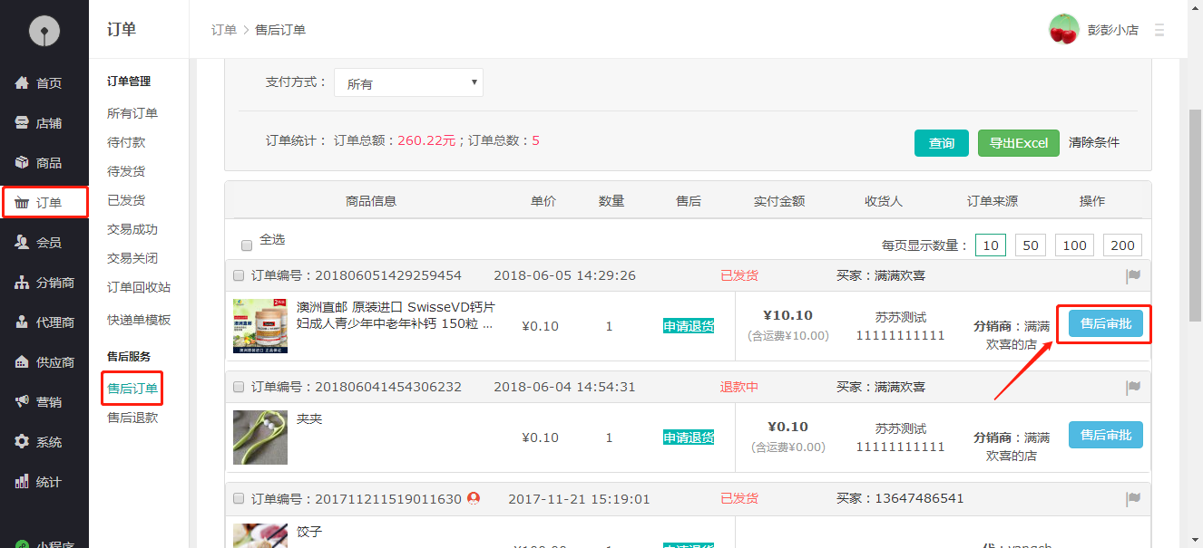Viewport: 1203px width, 548px height.
Task: Open the 支付方式 payment method dropdown
Action: [x=408, y=82]
